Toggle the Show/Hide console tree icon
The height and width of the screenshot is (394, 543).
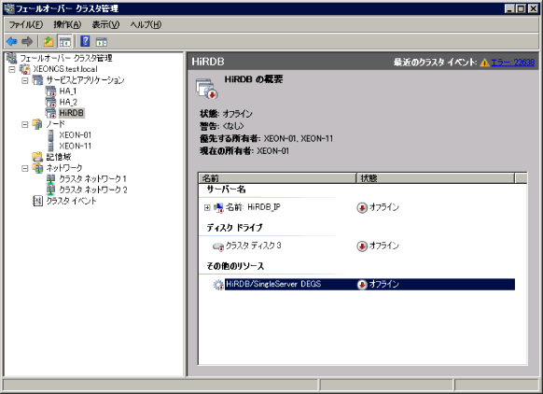[64, 42]
